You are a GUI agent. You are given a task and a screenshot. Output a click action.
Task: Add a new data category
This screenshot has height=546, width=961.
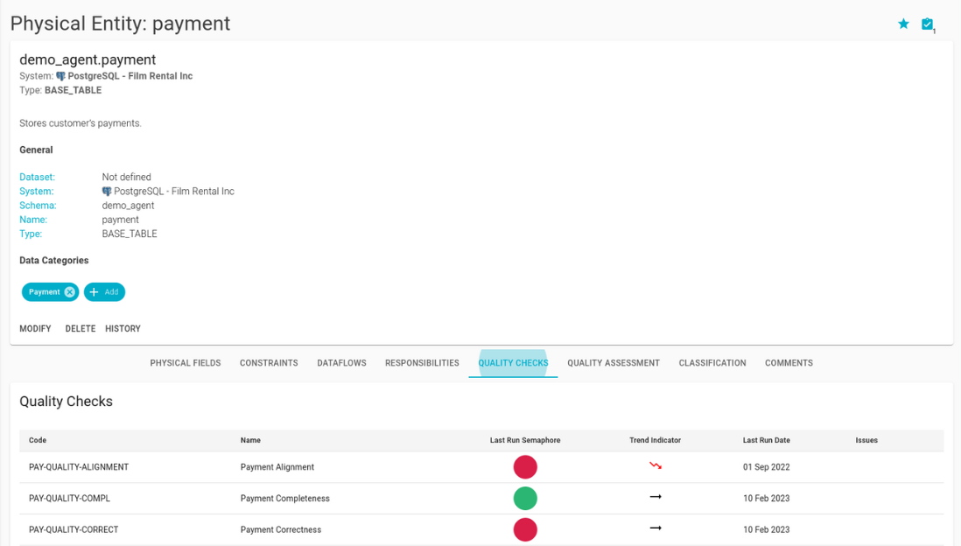point(104,292)
